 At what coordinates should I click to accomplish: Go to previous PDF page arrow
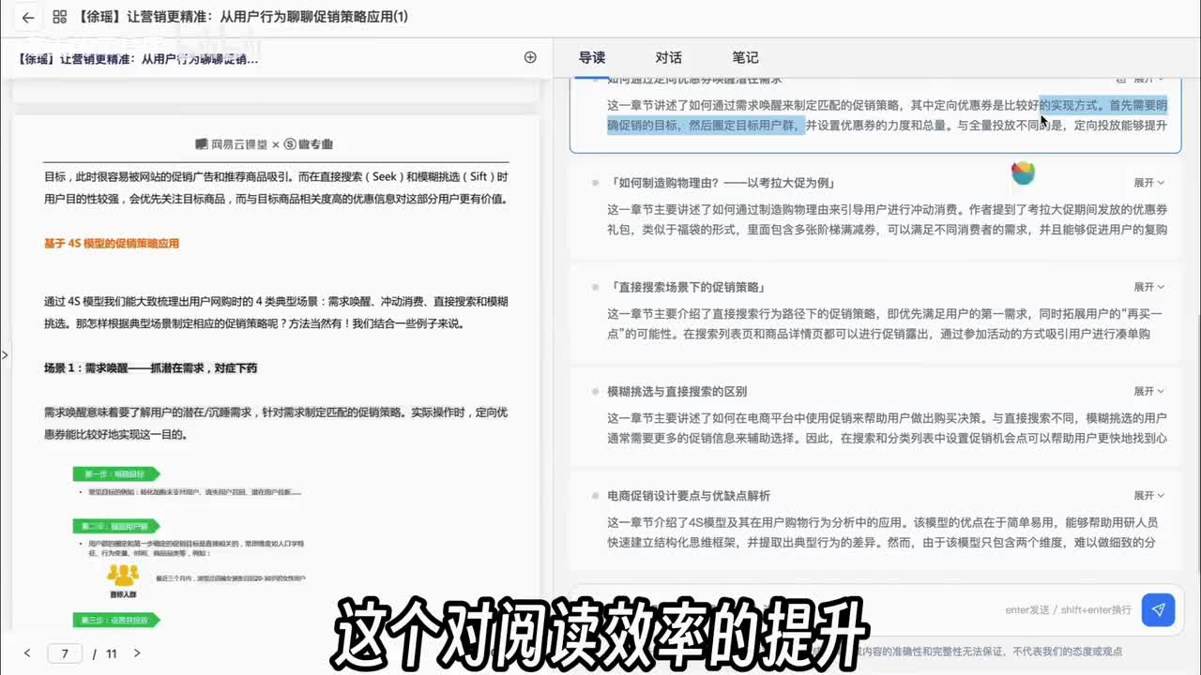pyautogui.click(x=27, y=653)
